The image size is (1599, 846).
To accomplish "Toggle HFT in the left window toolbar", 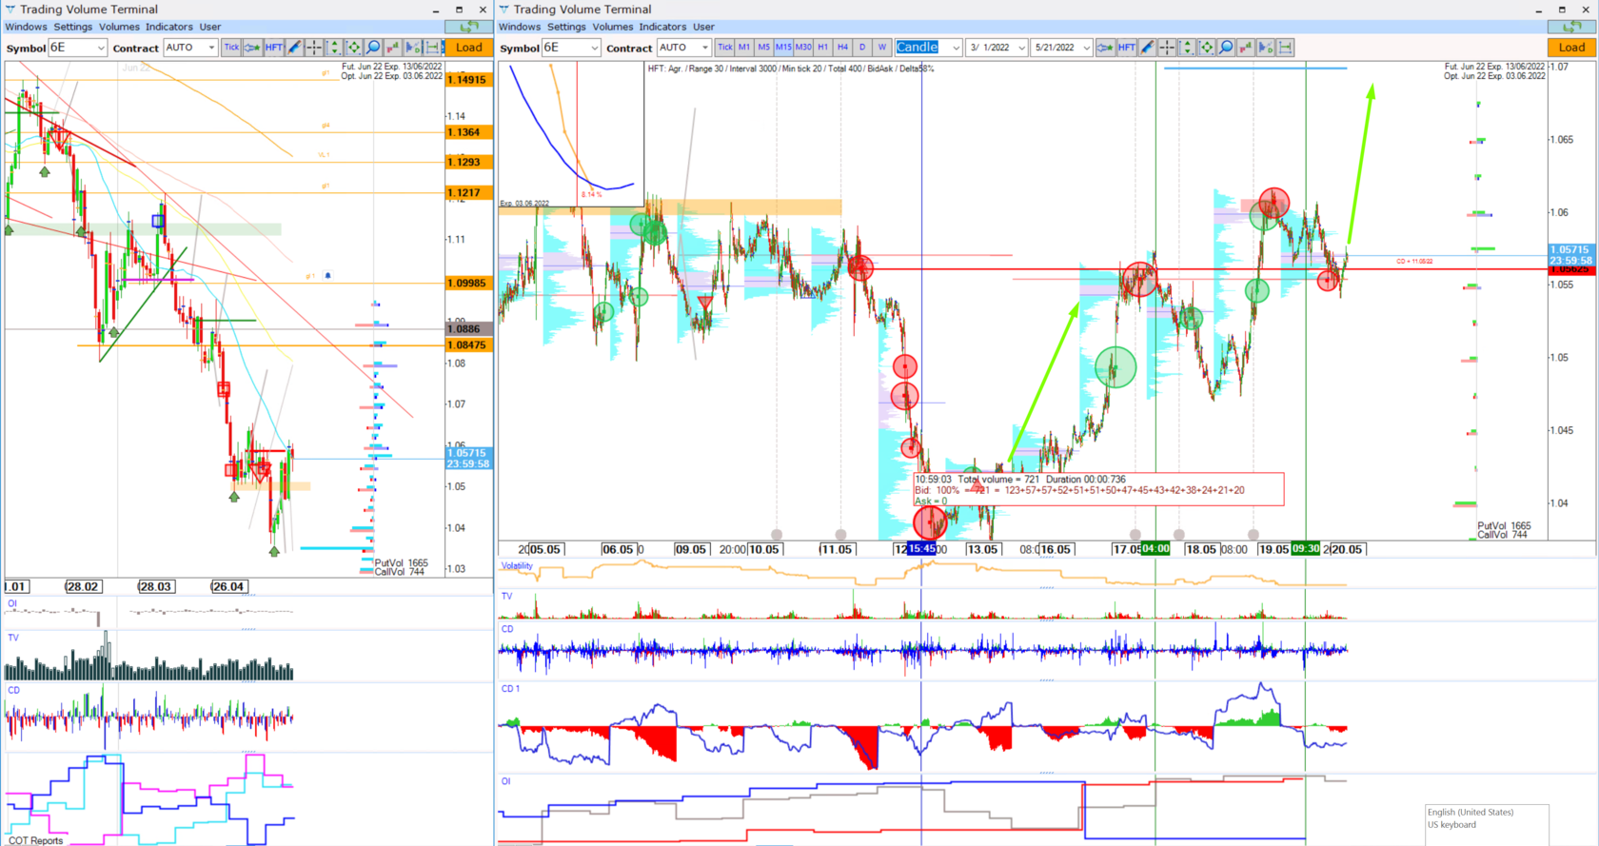I will point(273,47).
